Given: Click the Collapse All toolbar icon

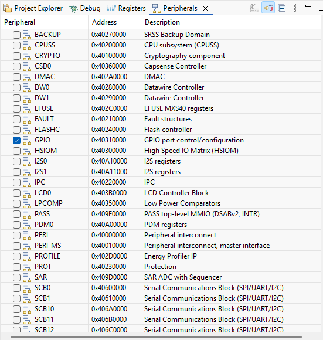Looking at the screenshot, I should pos(281,8).
